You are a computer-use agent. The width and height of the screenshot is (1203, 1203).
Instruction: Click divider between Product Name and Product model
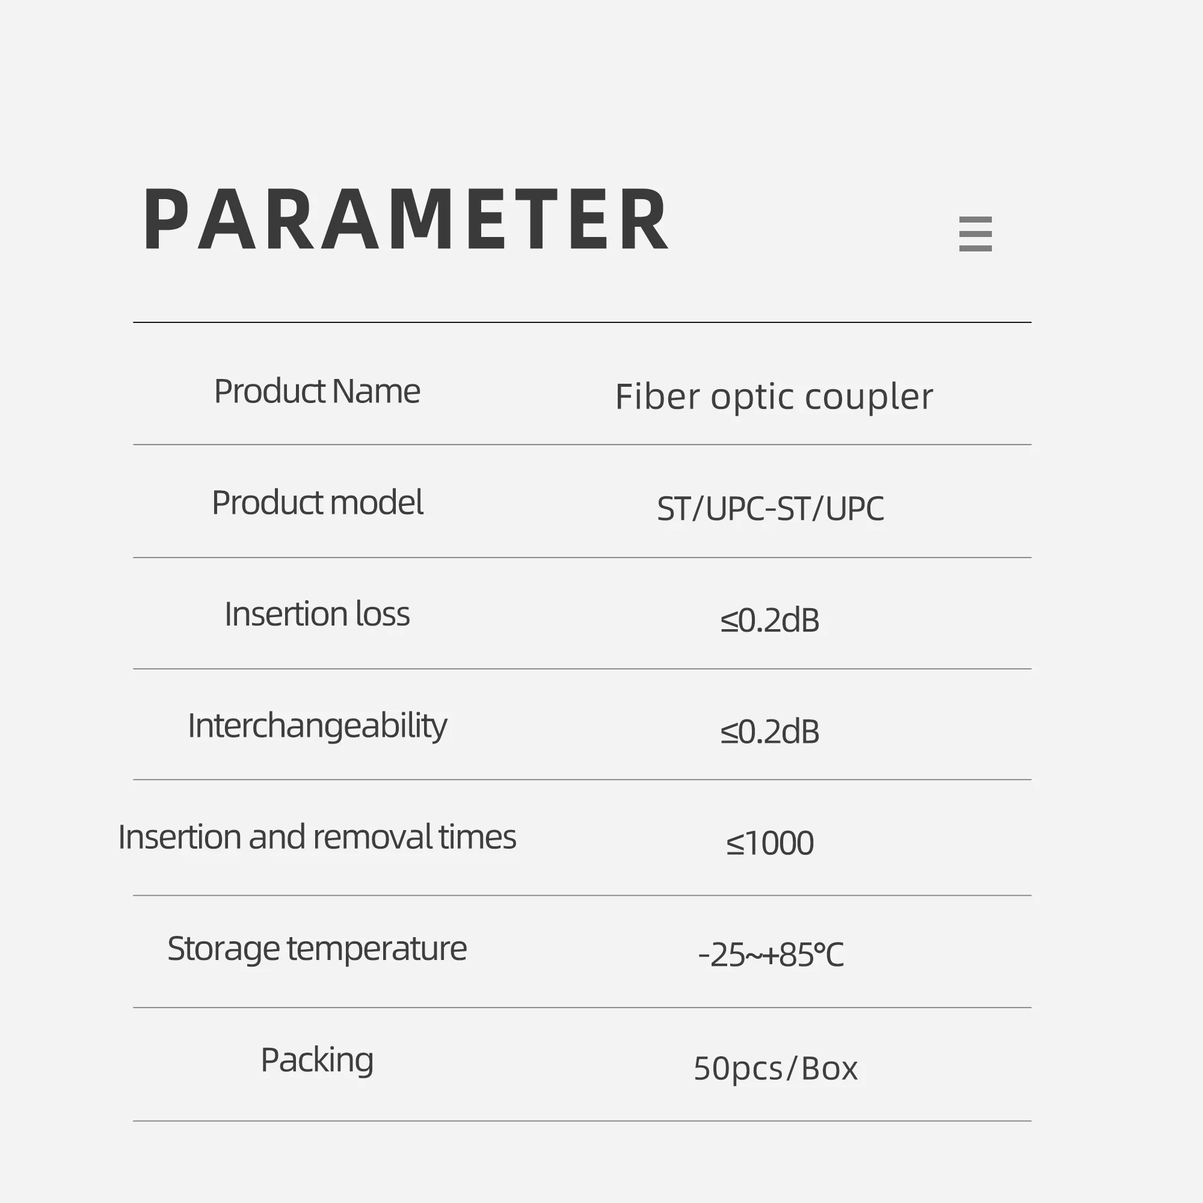pos(582,445)
